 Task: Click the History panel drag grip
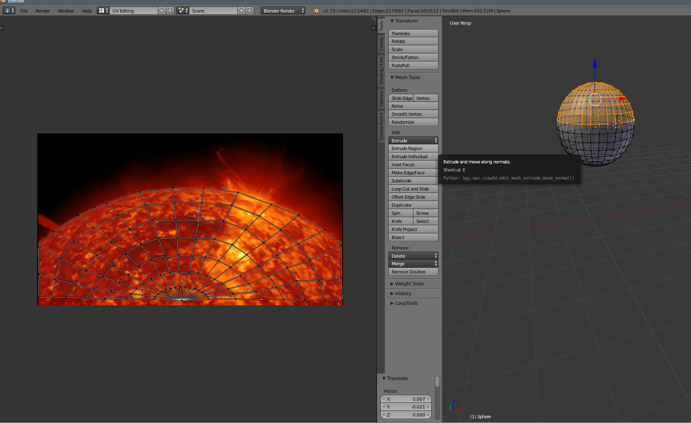[x=435, y=294]
